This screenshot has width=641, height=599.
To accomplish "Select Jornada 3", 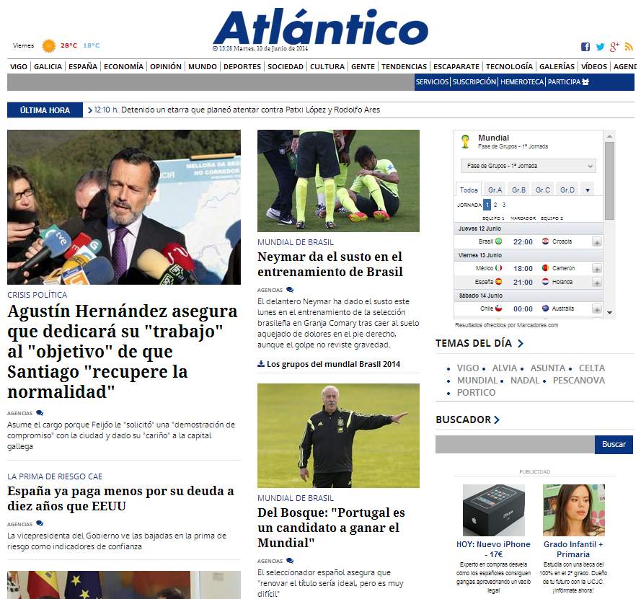I will coord(503,205).
